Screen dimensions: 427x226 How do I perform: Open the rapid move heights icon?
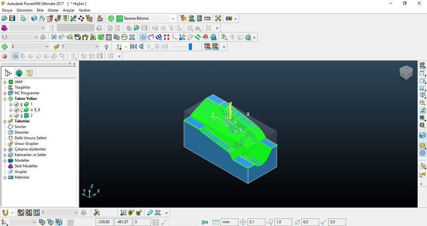(x=50, y=18)
